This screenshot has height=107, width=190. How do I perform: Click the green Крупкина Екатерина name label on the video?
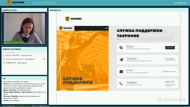tap(15, 42)
